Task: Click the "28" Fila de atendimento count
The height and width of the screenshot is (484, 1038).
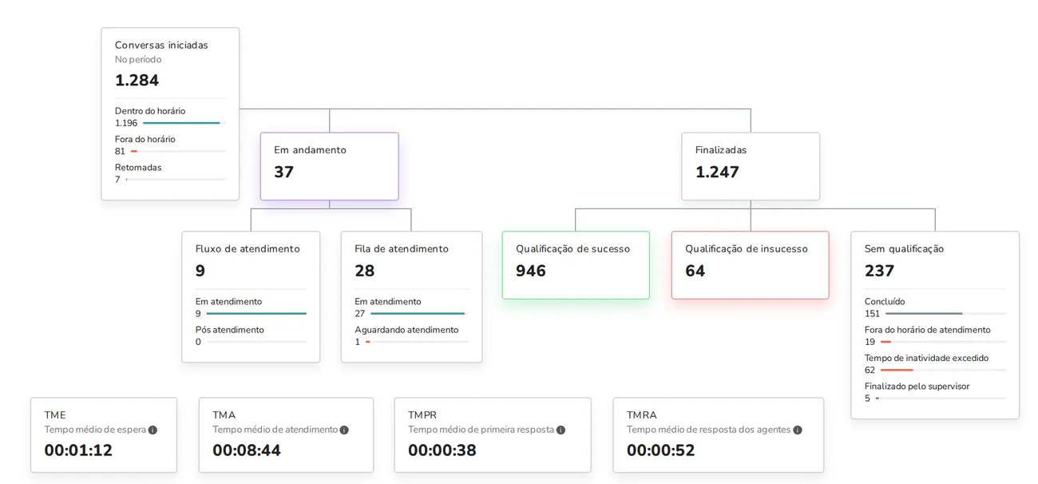Action: [x=365, y=271]
